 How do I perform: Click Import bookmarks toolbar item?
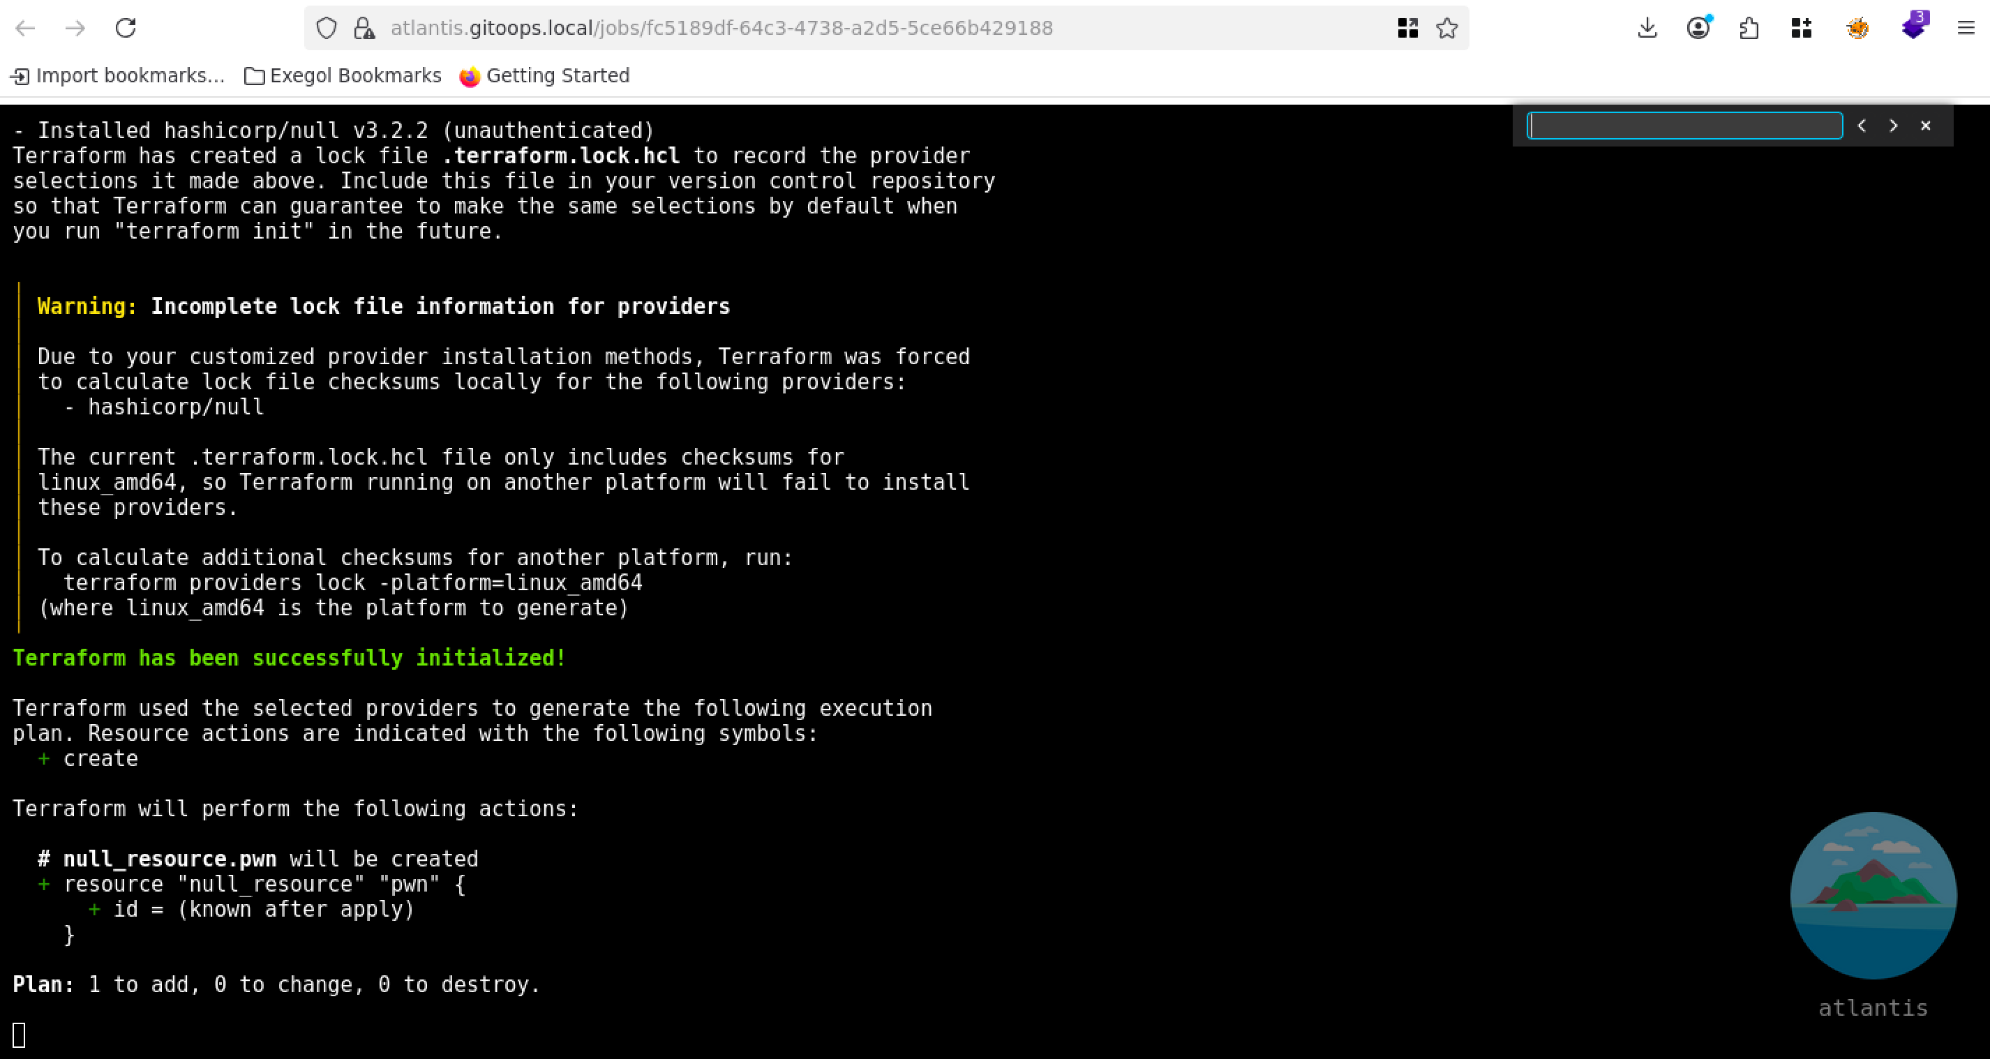coord(117,76)
